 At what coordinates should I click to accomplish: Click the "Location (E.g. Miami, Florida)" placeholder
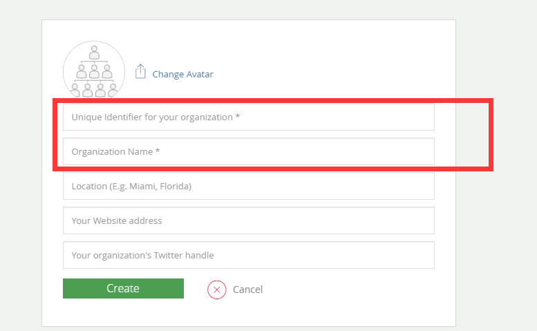point(131,186)
